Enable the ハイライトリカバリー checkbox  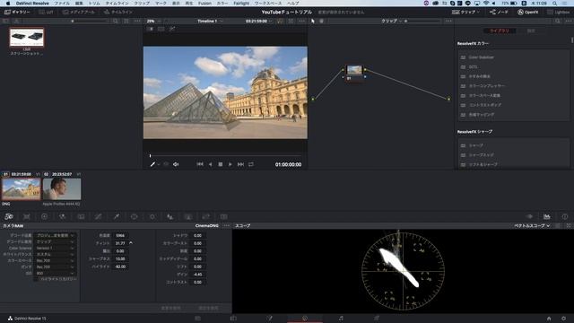pyautogui.click(x=37, y=279)
